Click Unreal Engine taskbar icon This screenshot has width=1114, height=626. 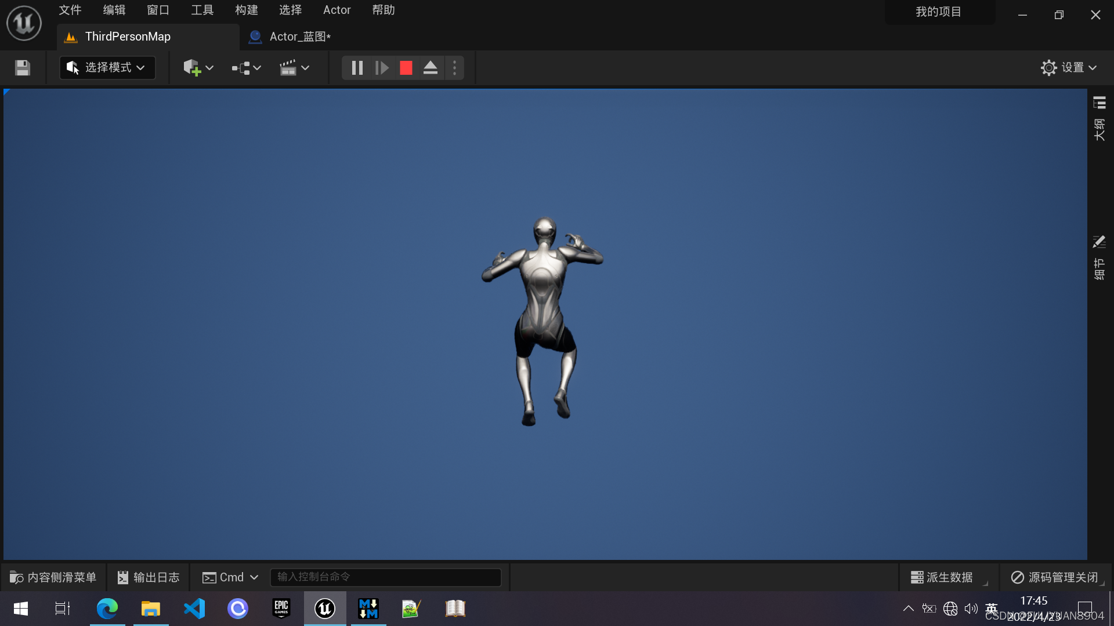(x=325, y=609)
